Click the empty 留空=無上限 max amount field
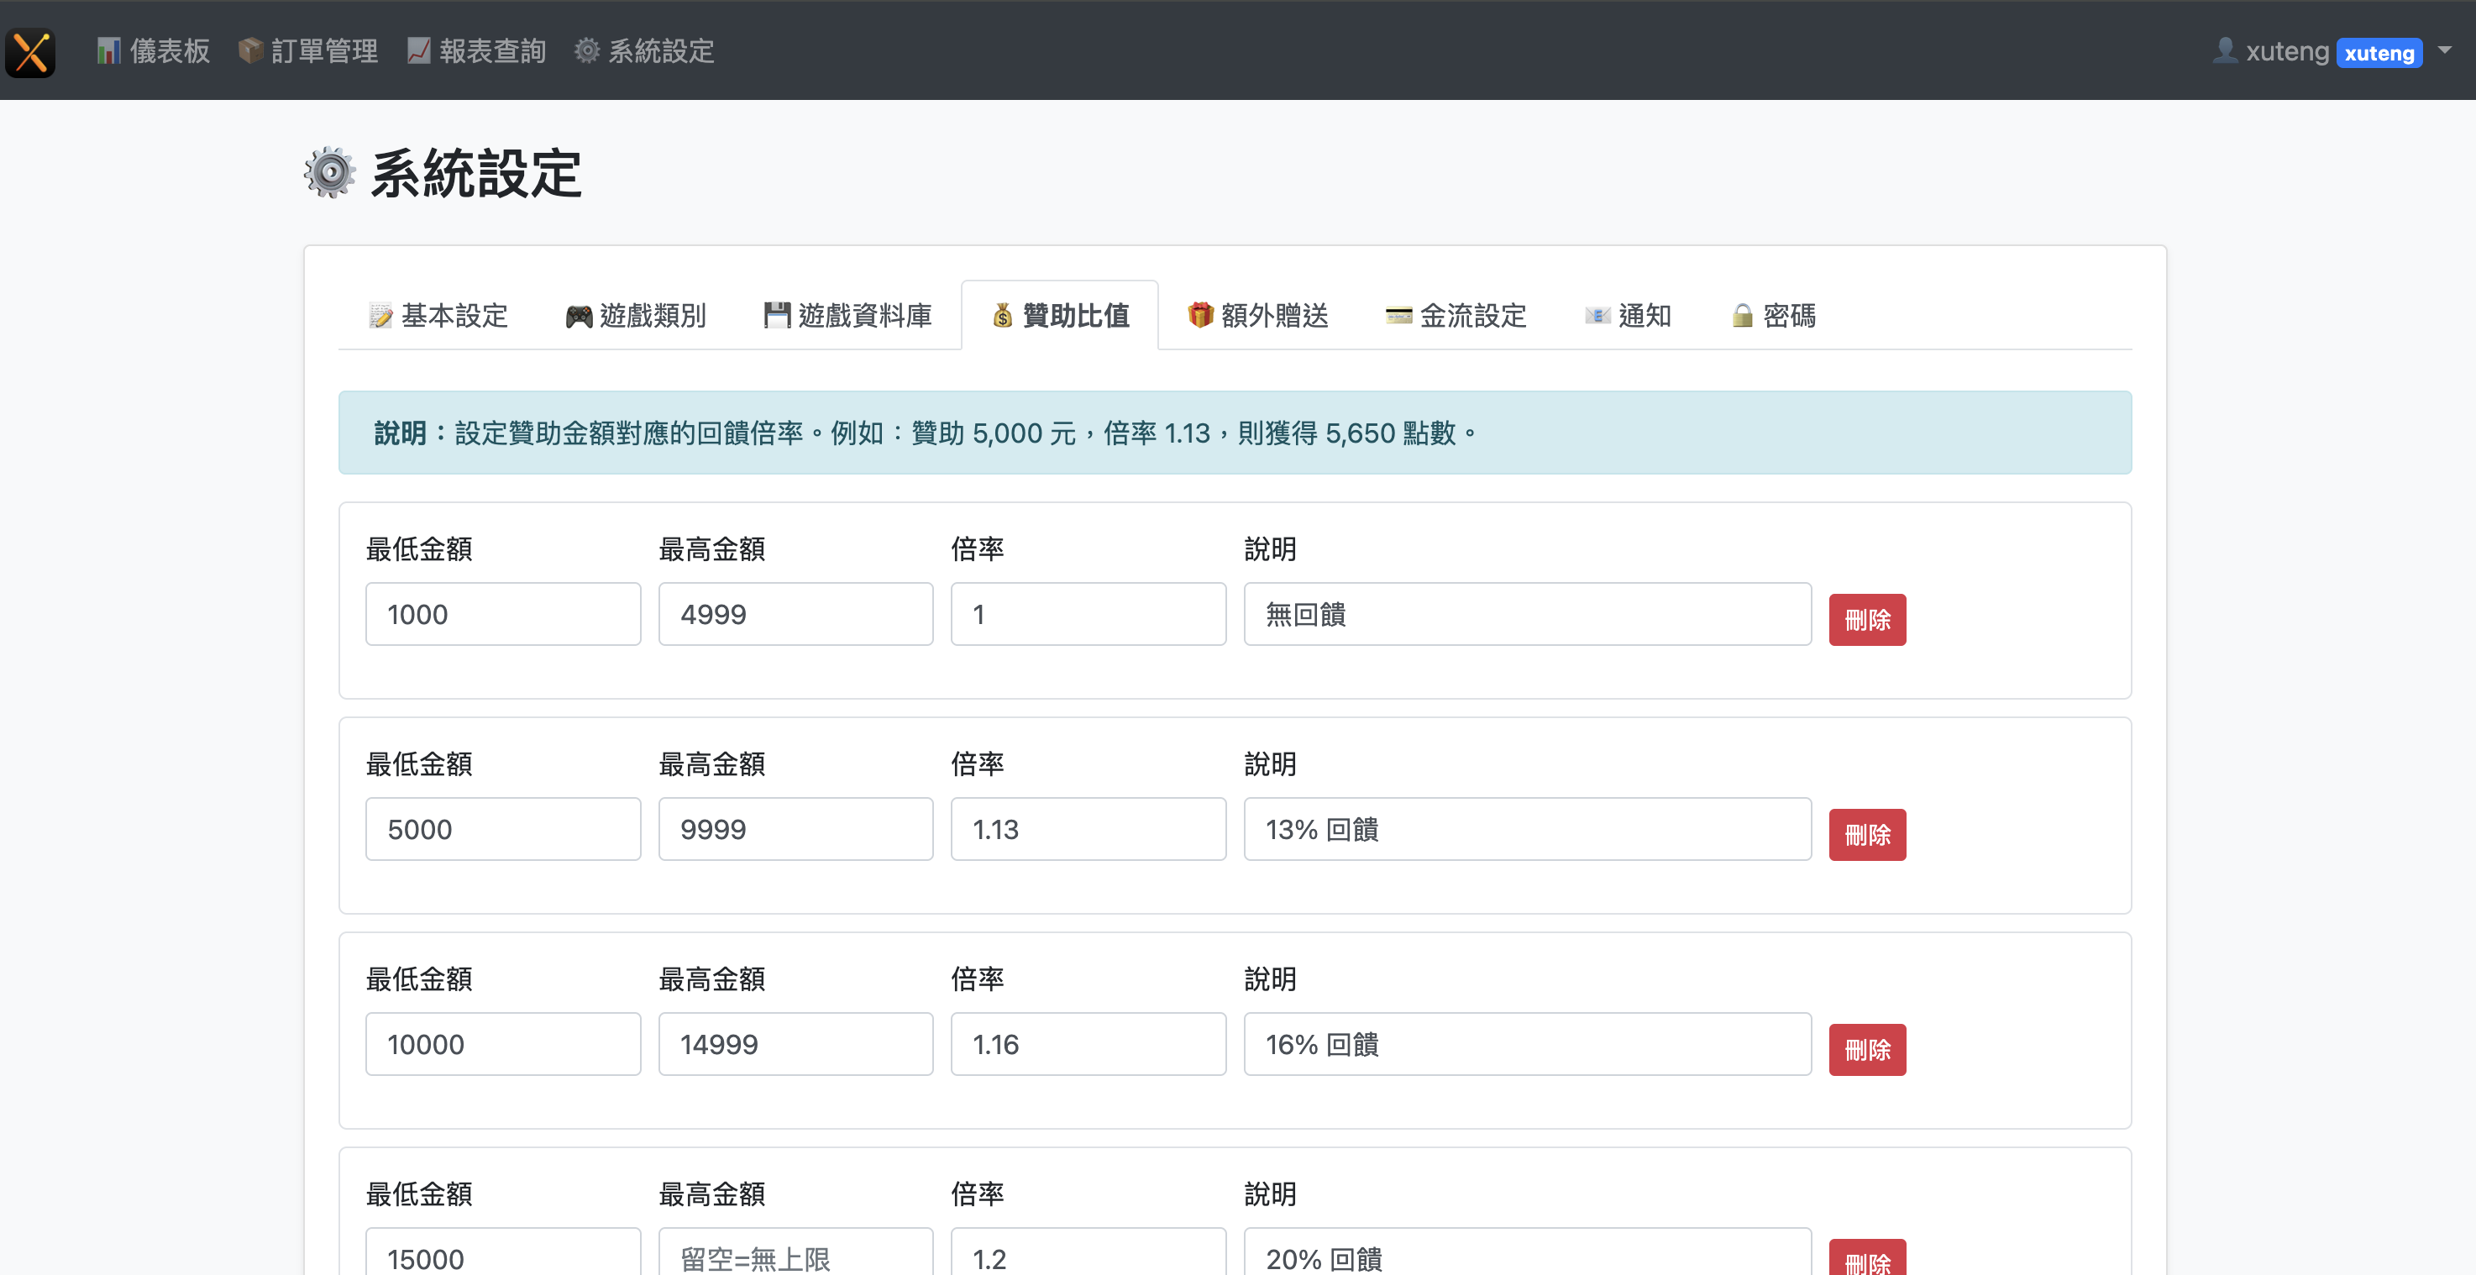 point(795,1256)
